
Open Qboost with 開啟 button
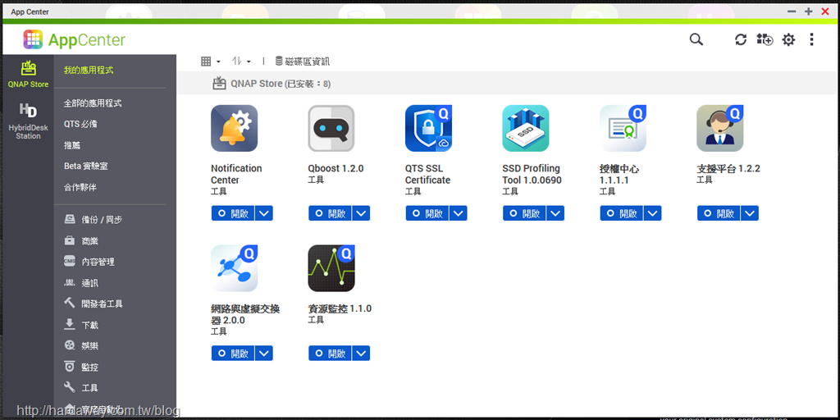coord(330,213)
